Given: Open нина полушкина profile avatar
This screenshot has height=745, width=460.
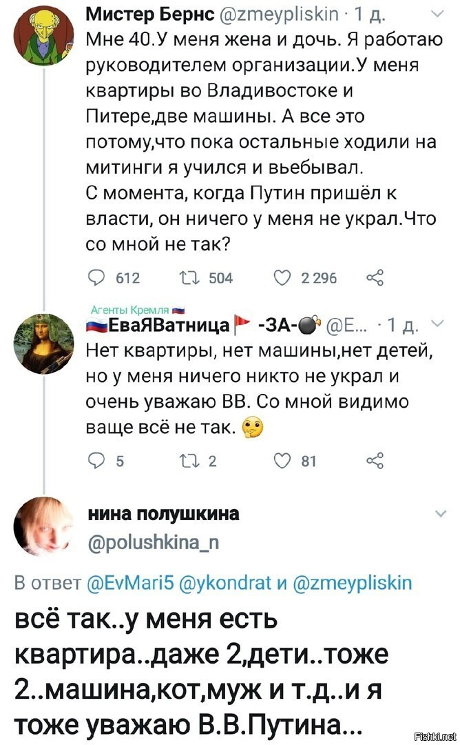Looking at the screenshot, I should 44,526.
